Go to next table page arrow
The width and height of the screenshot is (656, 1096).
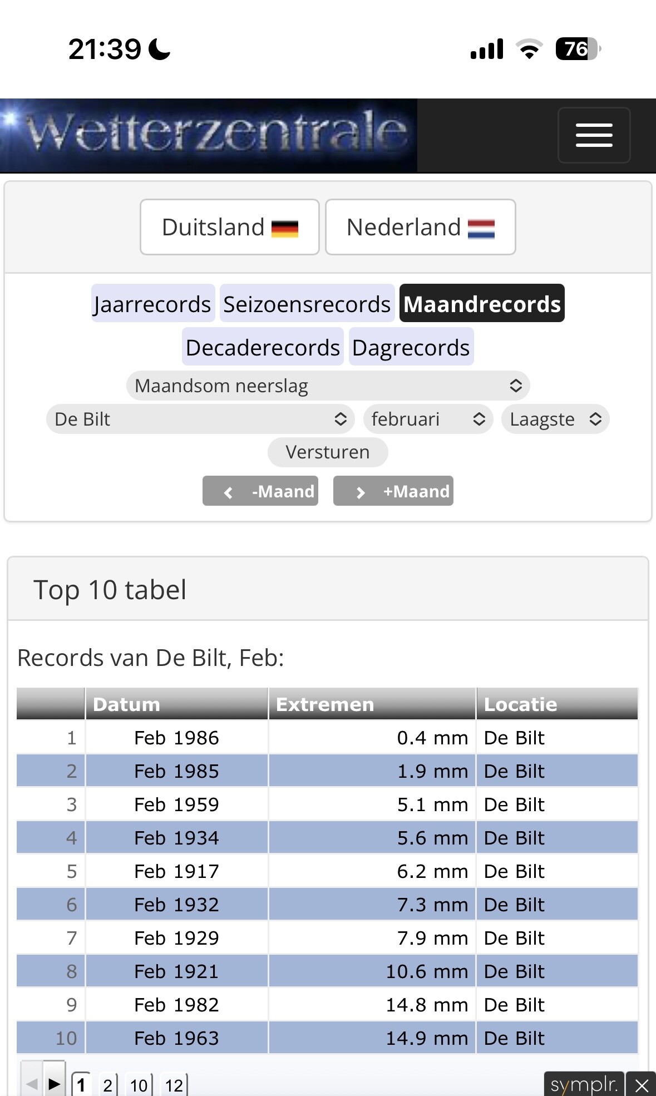[54, 1084]
